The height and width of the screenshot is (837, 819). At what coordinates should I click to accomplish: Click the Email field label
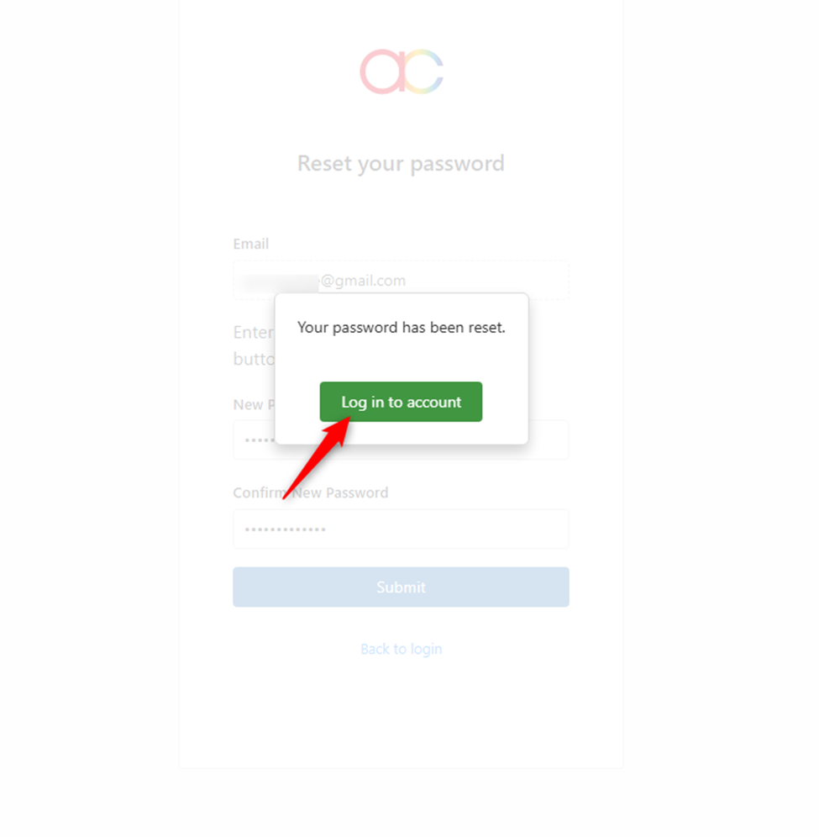[x=251, y=244]
